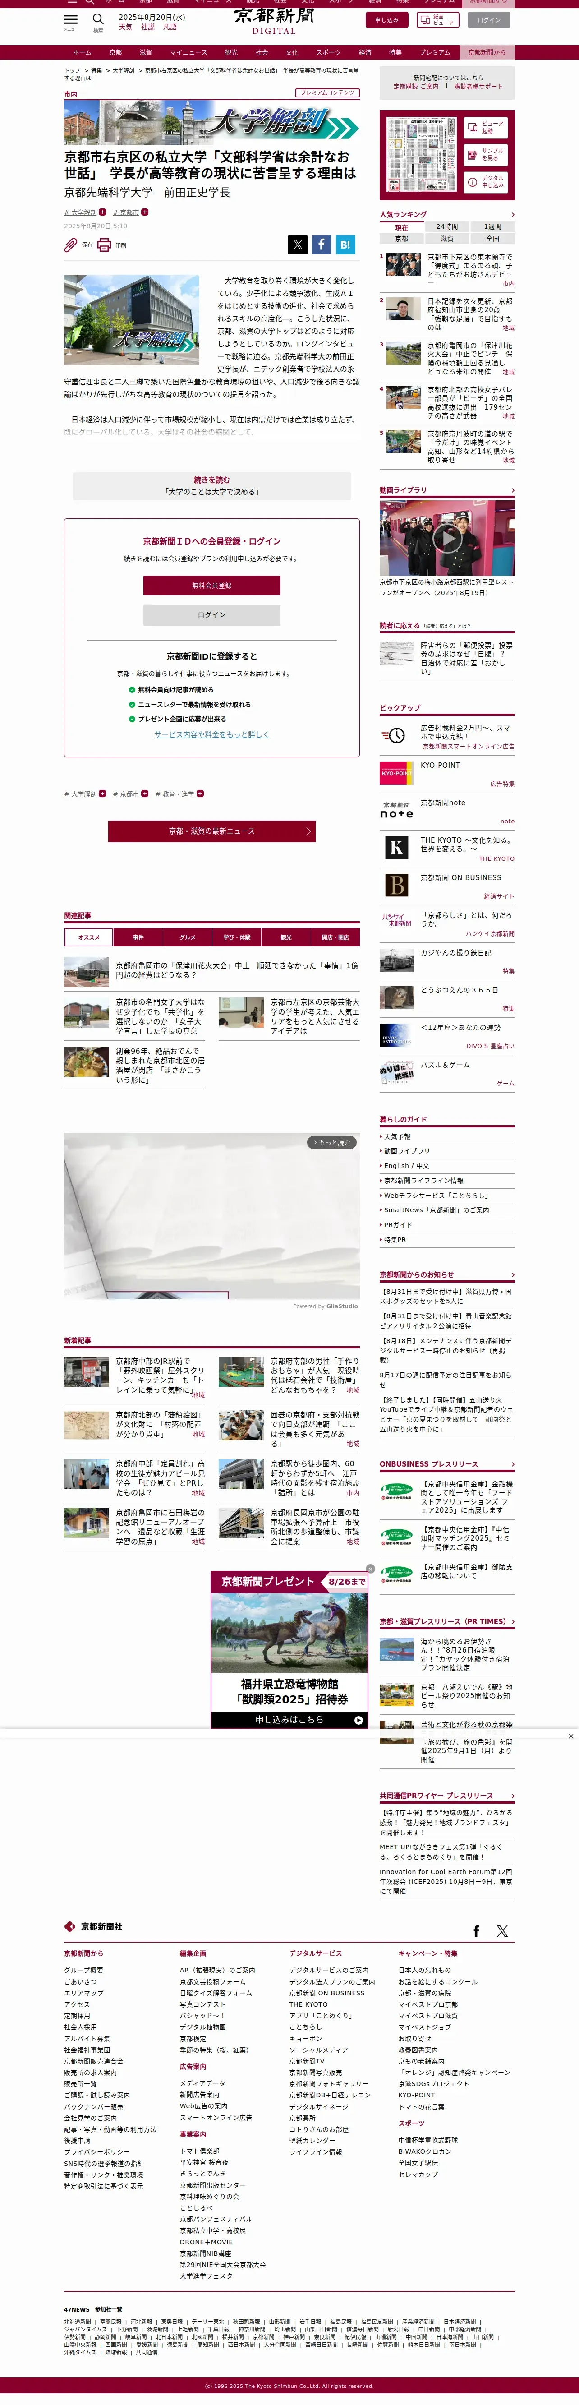Click 申し込み header button
Screen dimensions: 579x2405
point(386,19)
